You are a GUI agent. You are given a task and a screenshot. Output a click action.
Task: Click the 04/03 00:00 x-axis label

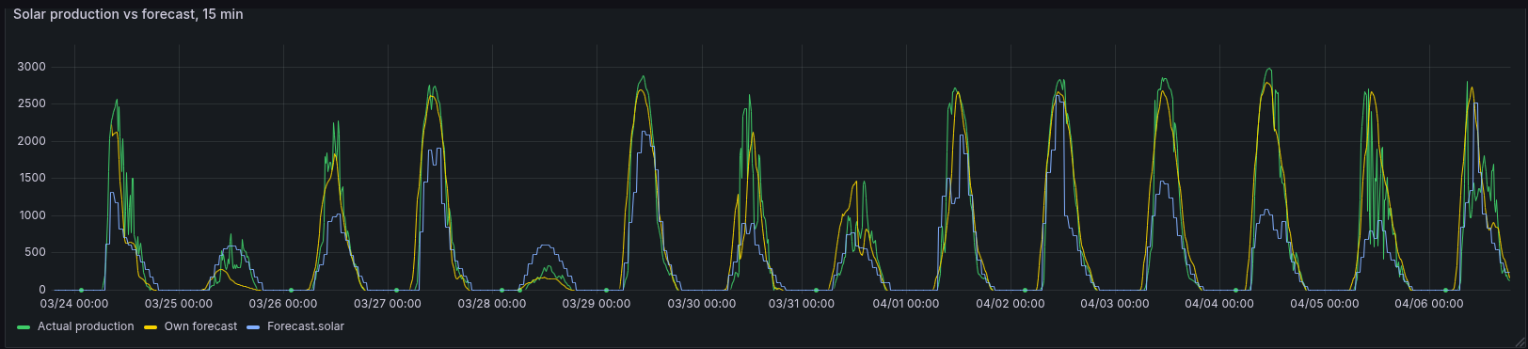tap(1115, 304)
